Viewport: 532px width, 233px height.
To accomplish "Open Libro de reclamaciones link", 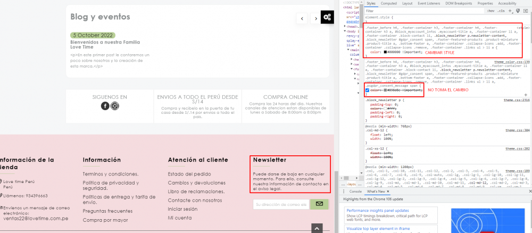I will 196,192.
